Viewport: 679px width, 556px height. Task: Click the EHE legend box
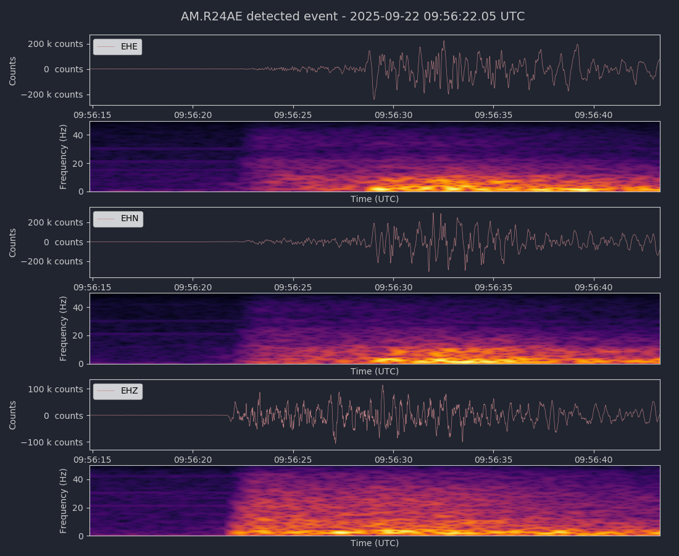(x=117, y=47)
